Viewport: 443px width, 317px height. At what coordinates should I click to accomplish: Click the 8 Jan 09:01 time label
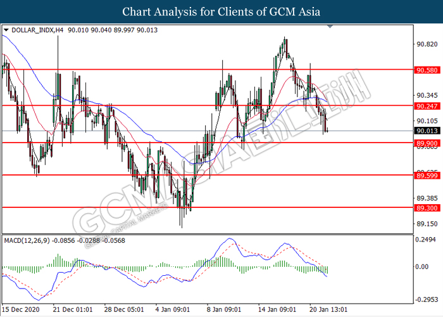224,309
